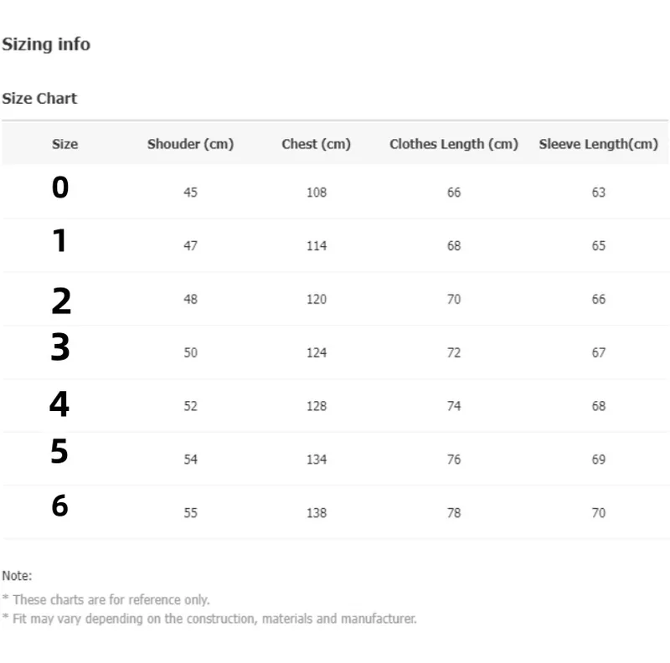Select the Chest (cm) column header
This screenshot has height=663, width=670.
tap(317, 144)
